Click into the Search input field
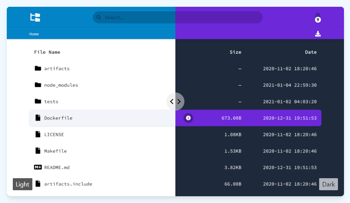The width and height of the screenshot is (350, 203). [x=178, y=17]
